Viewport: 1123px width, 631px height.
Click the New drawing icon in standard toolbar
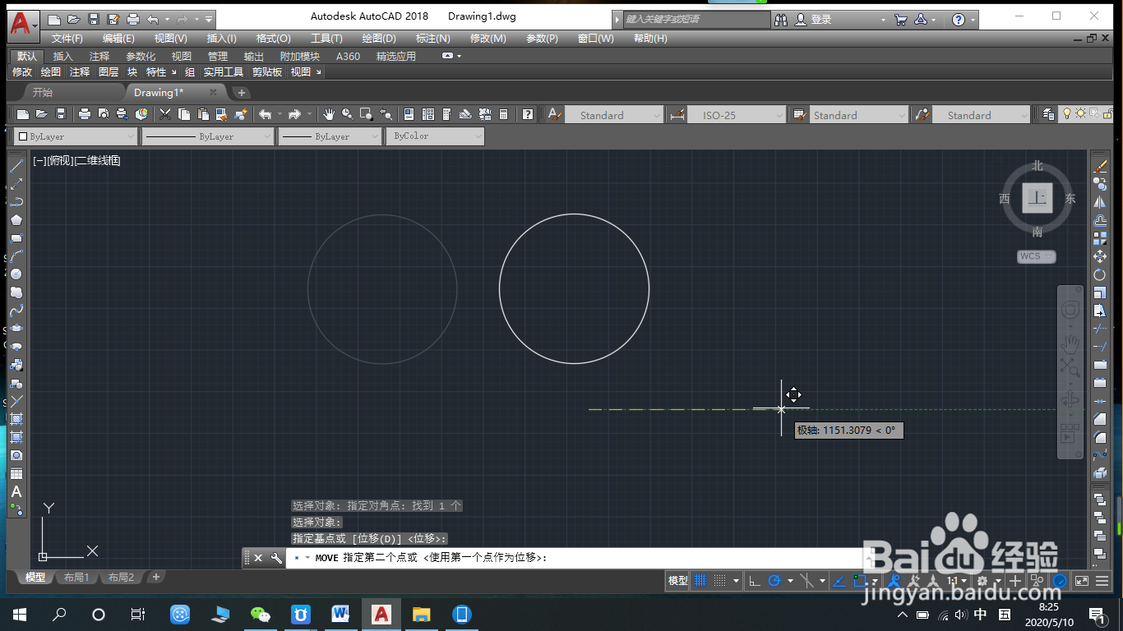pyautogui.click(x=23, y=114)
